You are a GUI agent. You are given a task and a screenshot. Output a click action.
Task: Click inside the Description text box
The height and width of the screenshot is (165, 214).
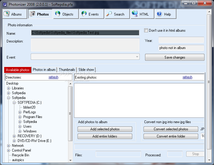[85, 45]
